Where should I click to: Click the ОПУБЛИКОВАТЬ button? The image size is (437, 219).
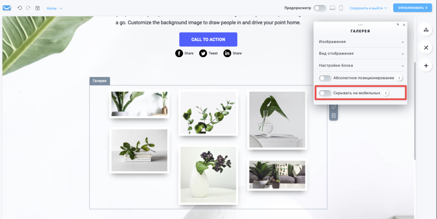[x=413, y=8]
